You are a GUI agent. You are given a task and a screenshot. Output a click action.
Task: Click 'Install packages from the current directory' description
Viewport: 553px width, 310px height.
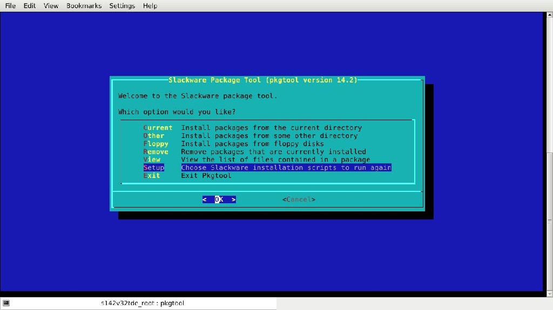point(272,128)
